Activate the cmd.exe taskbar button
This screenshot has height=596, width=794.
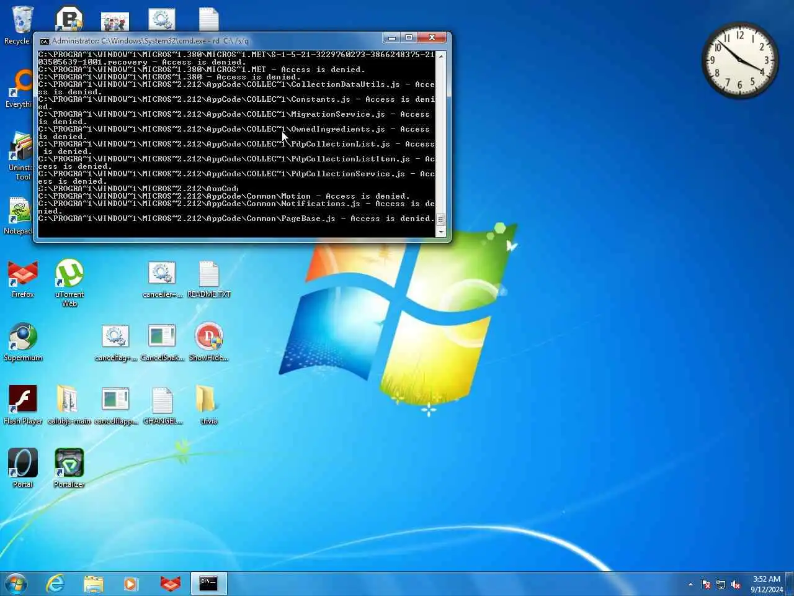[208, 584]
